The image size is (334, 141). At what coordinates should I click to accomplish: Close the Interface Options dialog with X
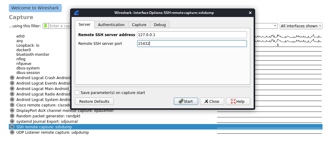tap(250, 13)
